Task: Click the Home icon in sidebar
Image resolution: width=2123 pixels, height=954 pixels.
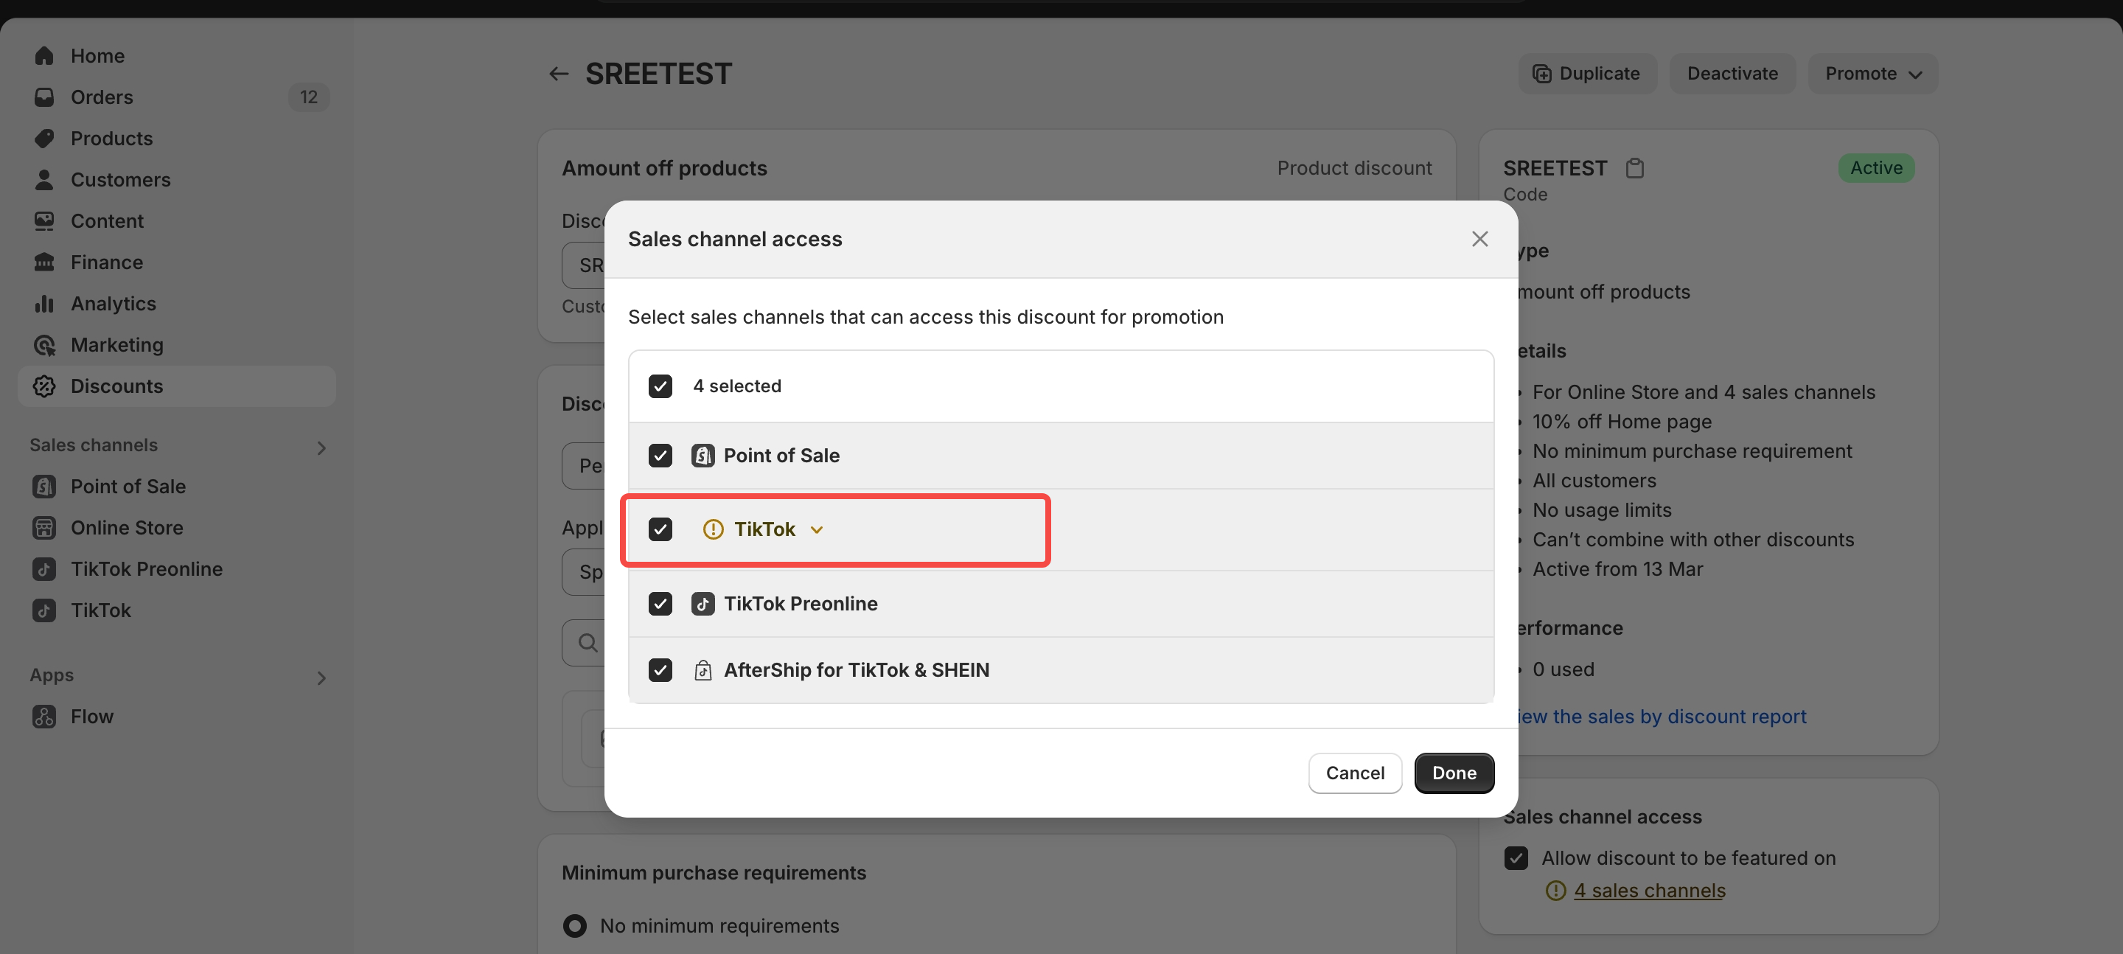Action: point(44,56)
